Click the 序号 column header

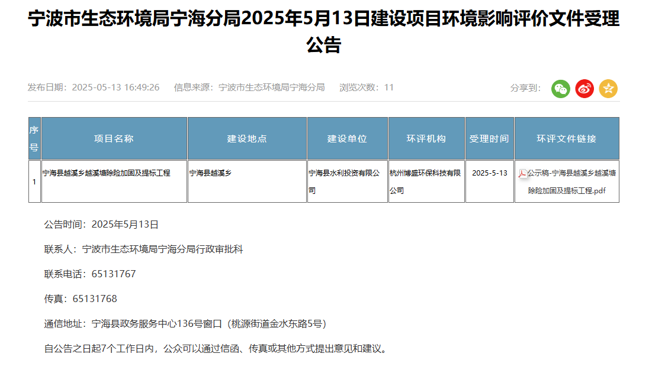pos(34,138)
